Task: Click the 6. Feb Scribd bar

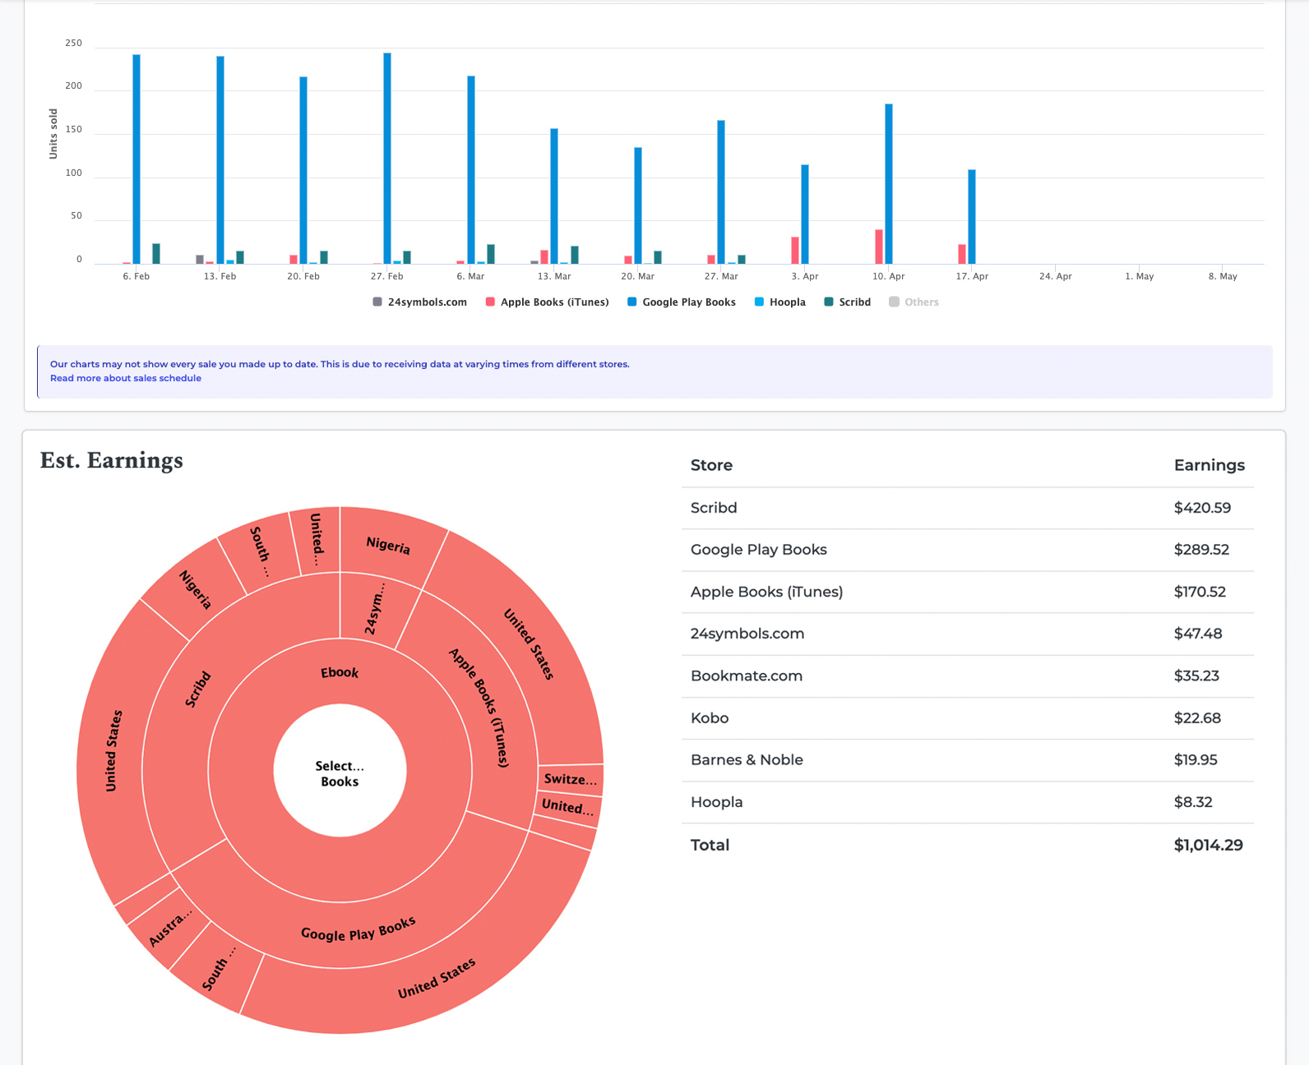Action: 156,254
